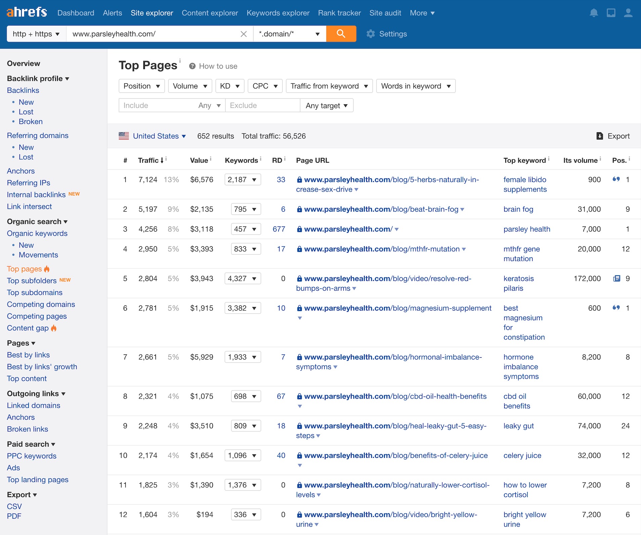Click the leaky gut keyword link
The height and width of the screenshot is (535, 641).
pyautogui.click(x=519, y=426)
